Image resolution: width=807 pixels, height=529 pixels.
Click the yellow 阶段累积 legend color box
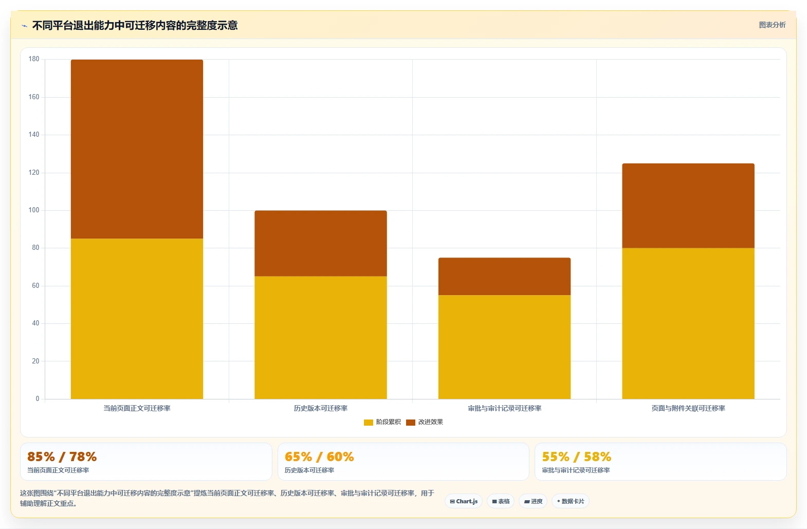tap(368, 423)
